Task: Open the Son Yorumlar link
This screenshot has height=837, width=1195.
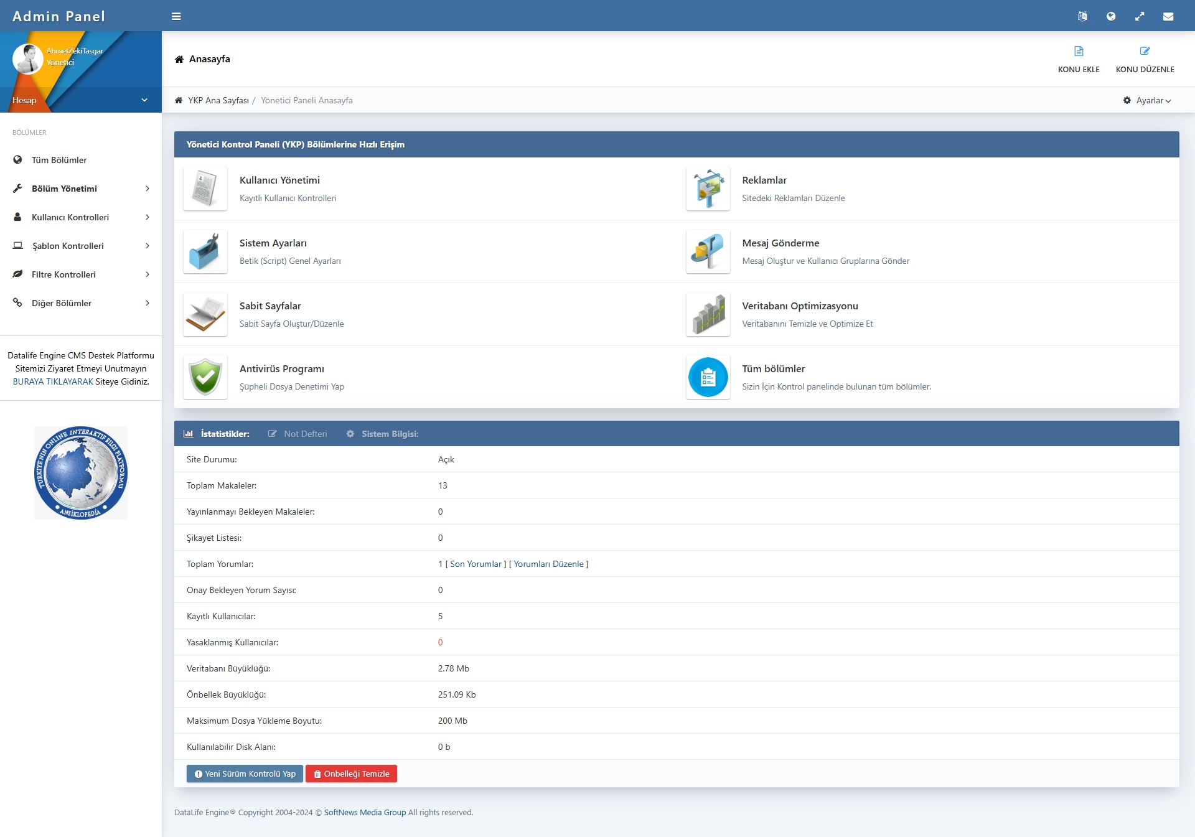Action: tap(476, 564)
